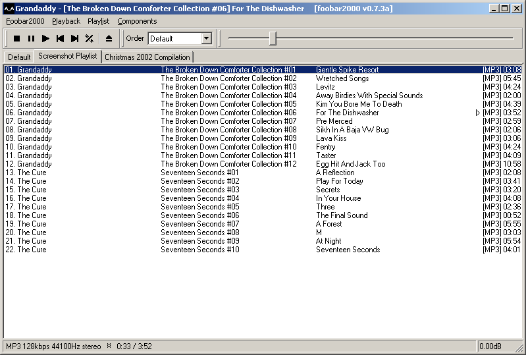Click the [MP3] 10:58 duration

click(x=502, y=164)
